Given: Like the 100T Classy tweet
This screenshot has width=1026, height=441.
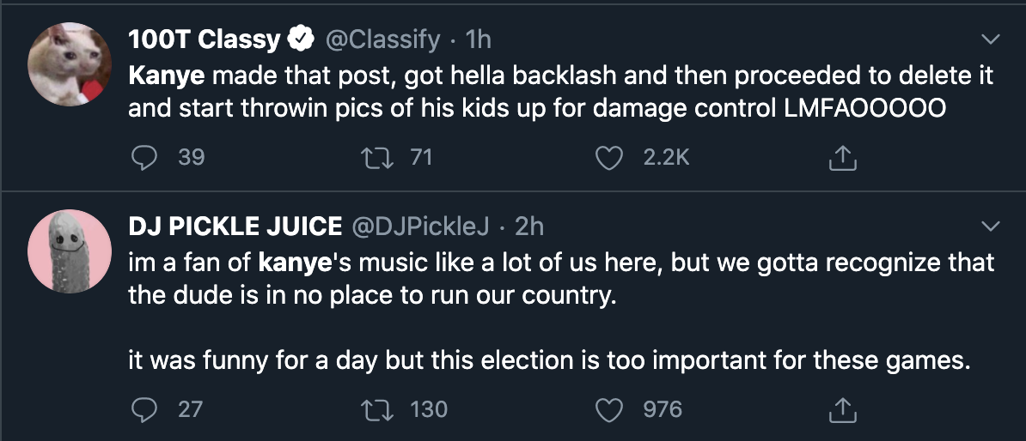Looking at the screenshot, I should click(610, 158).
